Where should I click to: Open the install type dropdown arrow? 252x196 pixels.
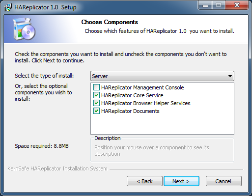click(230, 76)
